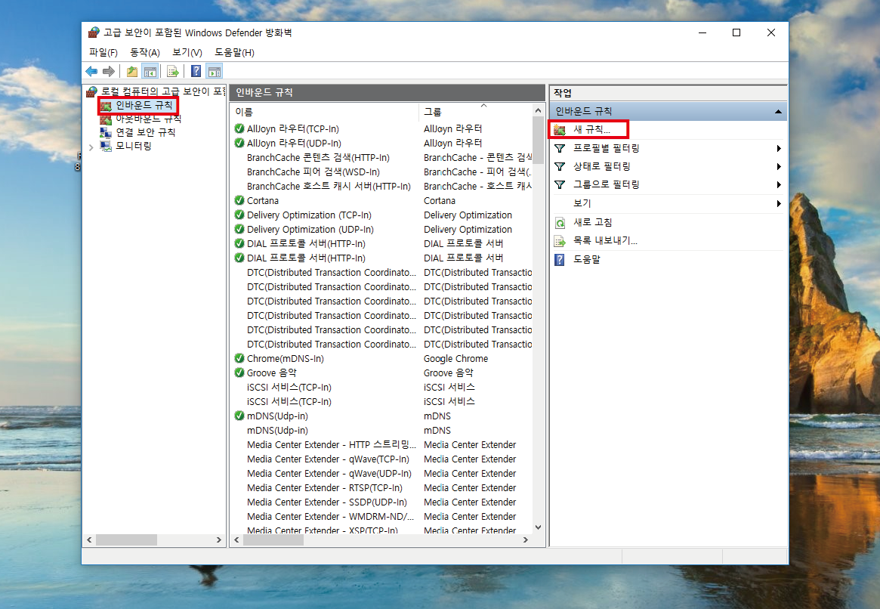Click enabled check icon of Chrome(mDNS-In)
Screen dimensions: 880x609
click(x=239, y=358)
